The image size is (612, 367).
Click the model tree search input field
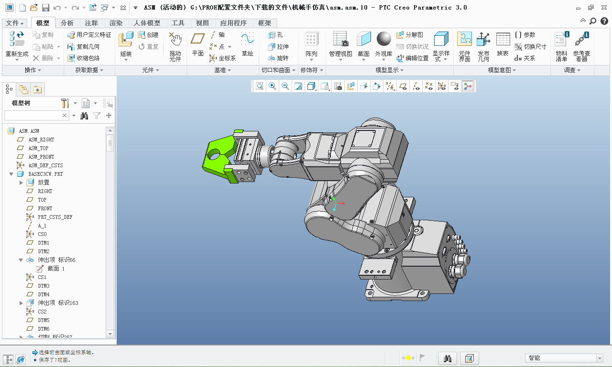point(33,116)
